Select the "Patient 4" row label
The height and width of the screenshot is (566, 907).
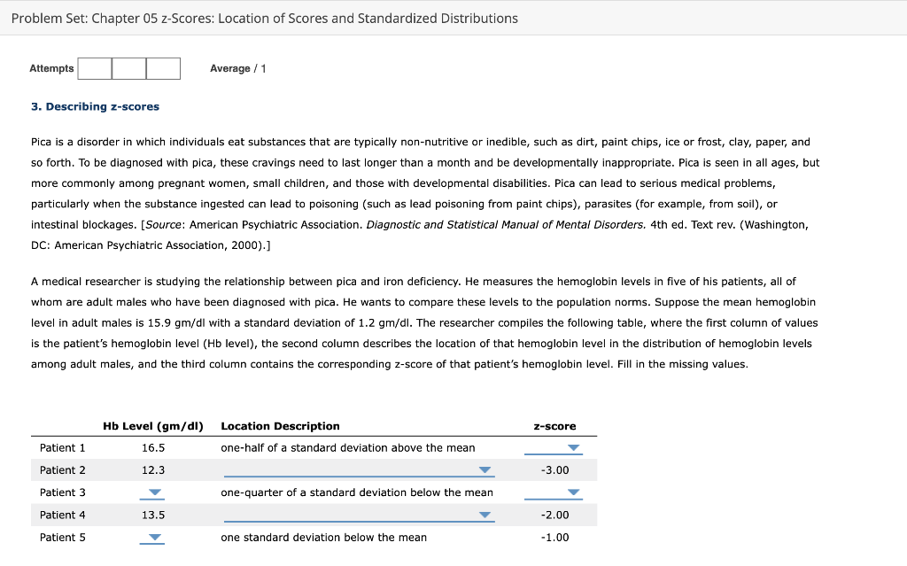coord(63,516)
